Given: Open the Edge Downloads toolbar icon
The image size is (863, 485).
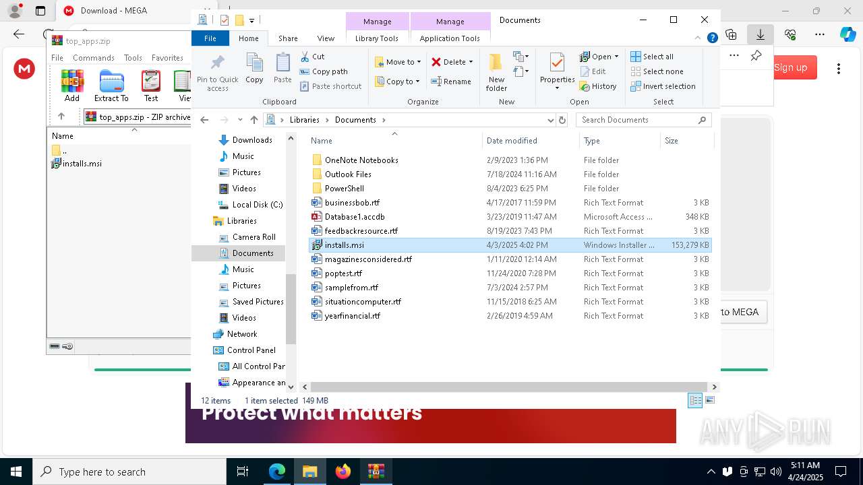Looking at the screenshot, I should 761,34.
